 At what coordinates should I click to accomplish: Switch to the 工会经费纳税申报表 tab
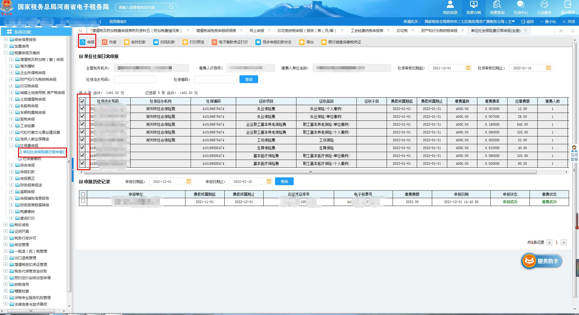(x=367, y=30)
